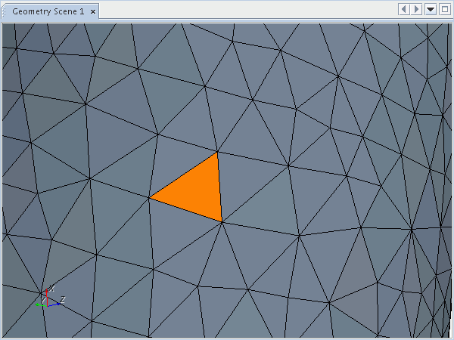Select the right edge of orange triangle
This screenshot has width=454, height=340.
coord(219,187)
